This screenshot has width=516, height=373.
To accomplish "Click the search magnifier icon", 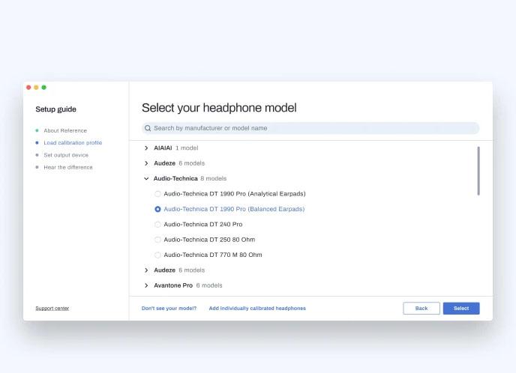I will [x=148, y=128].
